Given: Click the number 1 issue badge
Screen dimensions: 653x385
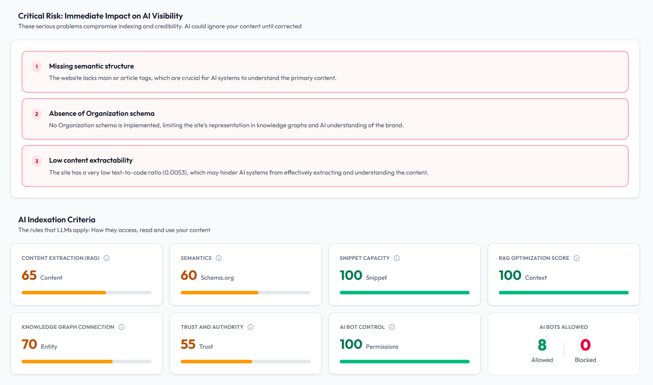Looking at the screenshot, I should pos(37,67).
